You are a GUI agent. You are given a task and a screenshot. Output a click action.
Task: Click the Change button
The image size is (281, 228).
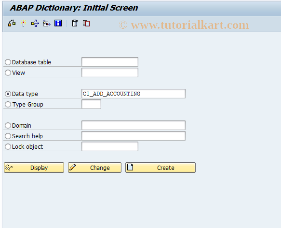[x=94, y=168]
